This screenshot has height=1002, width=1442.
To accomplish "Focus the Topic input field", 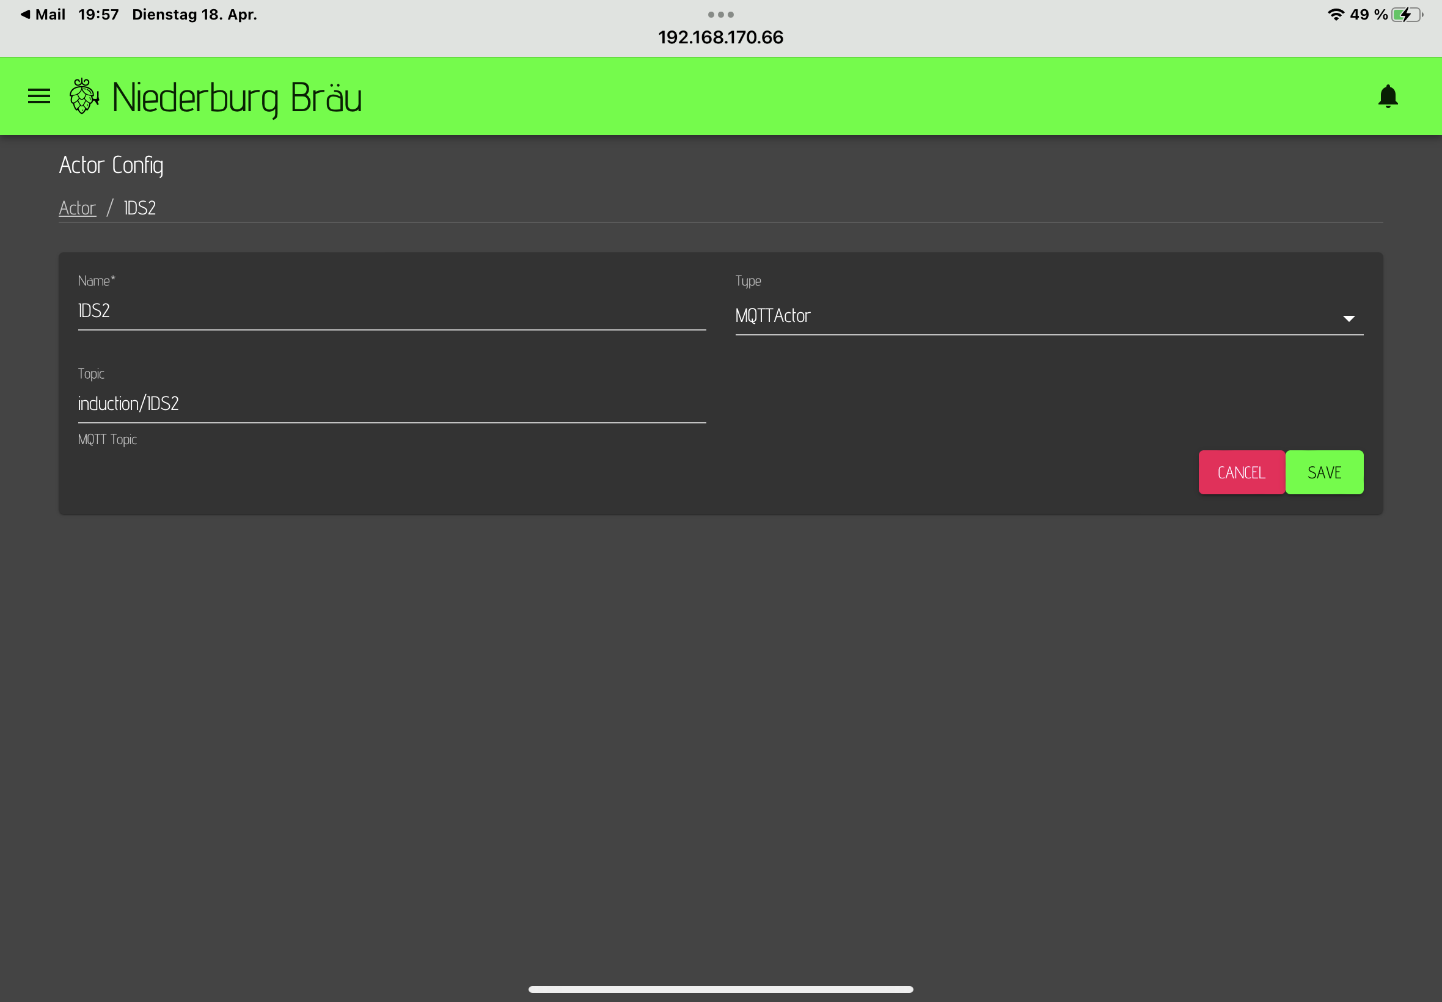I will [391, 403].
